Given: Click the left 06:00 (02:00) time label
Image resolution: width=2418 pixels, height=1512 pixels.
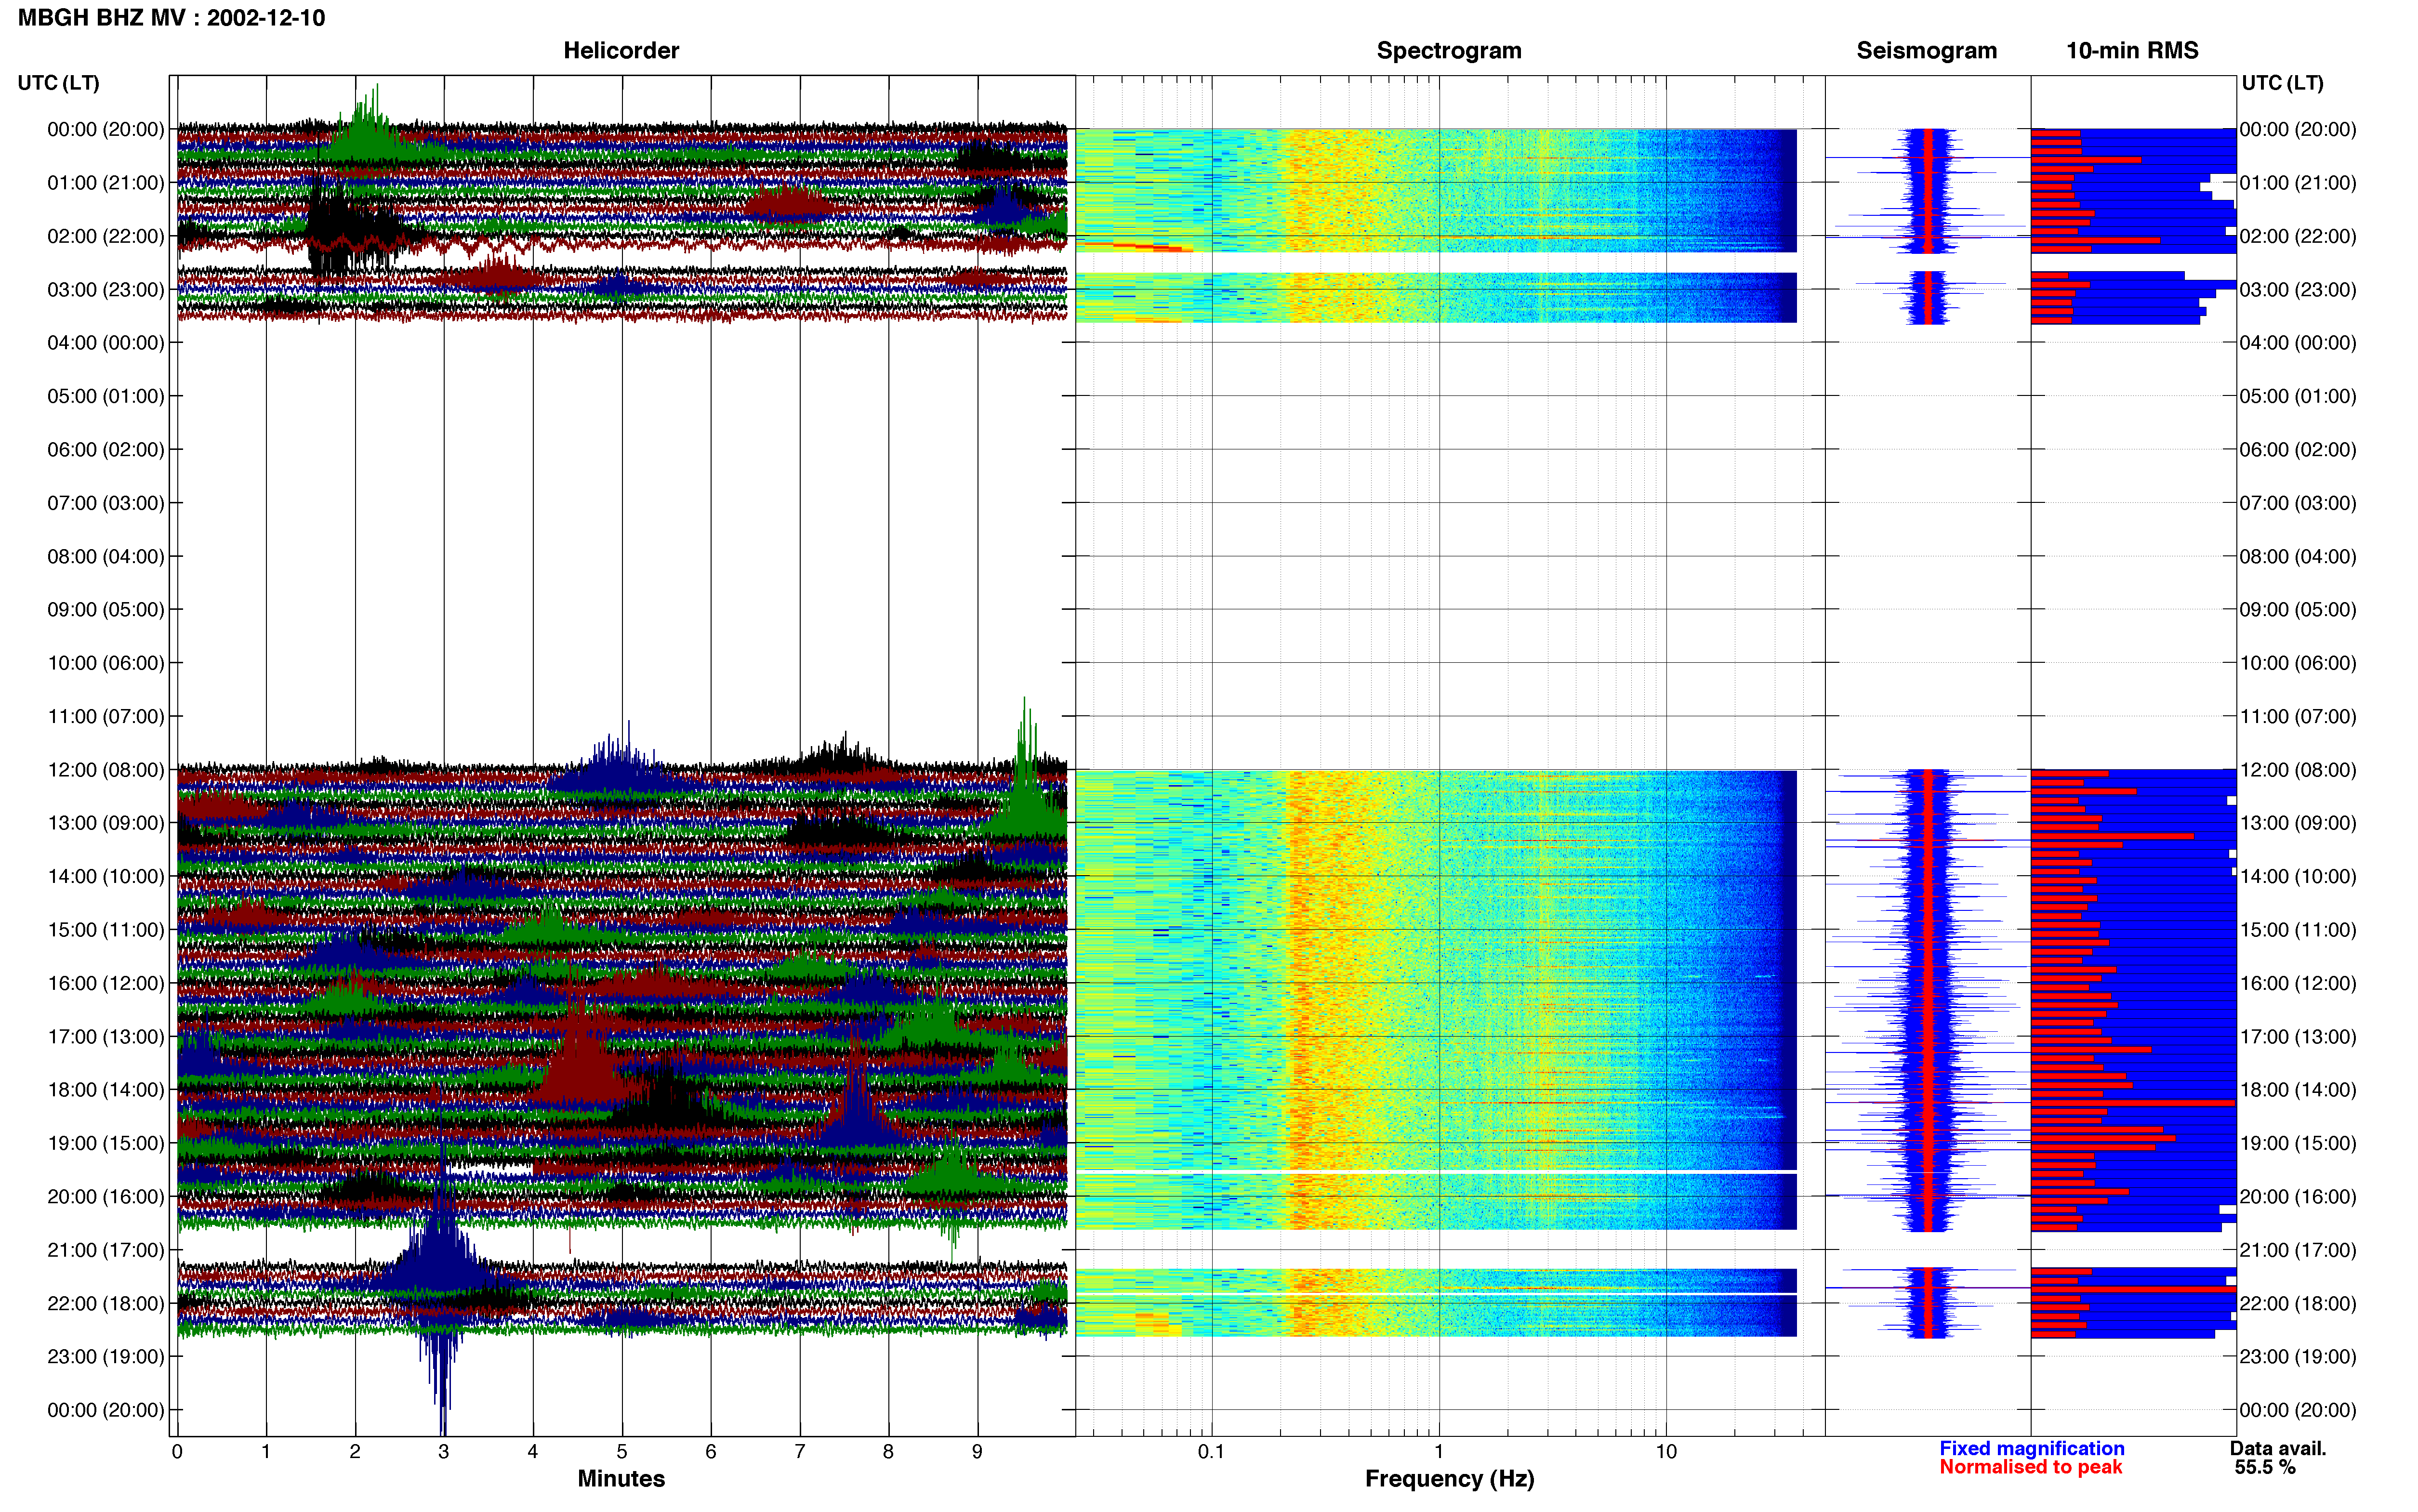Looking at the screenshot, I should click(105, 450).
